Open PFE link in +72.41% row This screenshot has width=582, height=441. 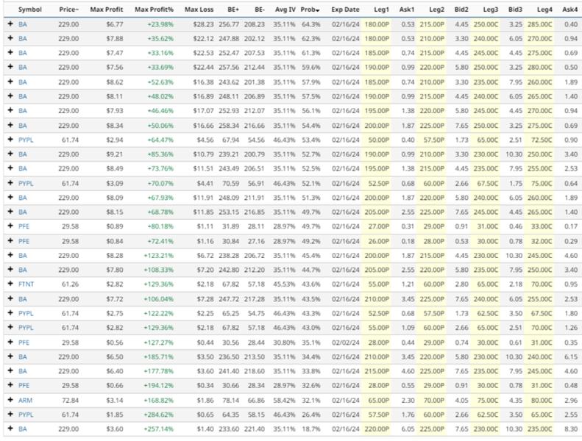coord(24,241)
